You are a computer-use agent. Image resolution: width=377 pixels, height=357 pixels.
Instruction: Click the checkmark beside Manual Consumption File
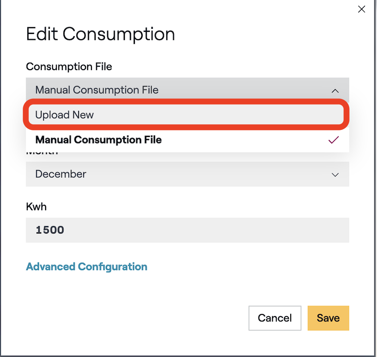[x=334, y=140]
